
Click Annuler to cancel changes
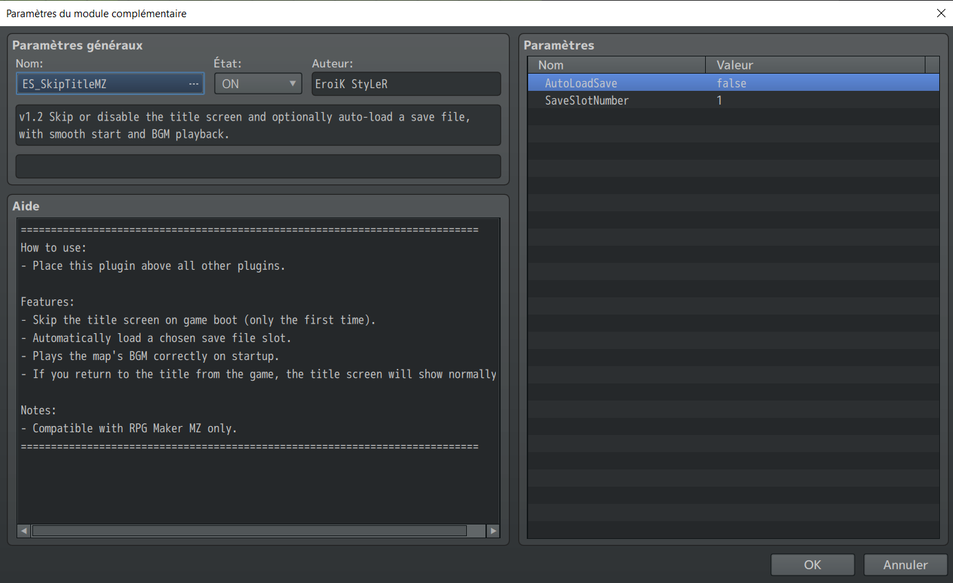click(x=905, y=564)
